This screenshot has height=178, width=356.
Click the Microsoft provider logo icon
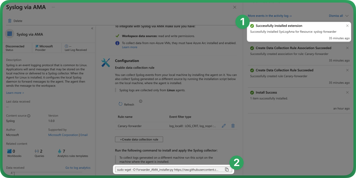click(x=37, y=46)
